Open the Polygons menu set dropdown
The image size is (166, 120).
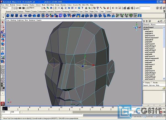tap(12, 8)
